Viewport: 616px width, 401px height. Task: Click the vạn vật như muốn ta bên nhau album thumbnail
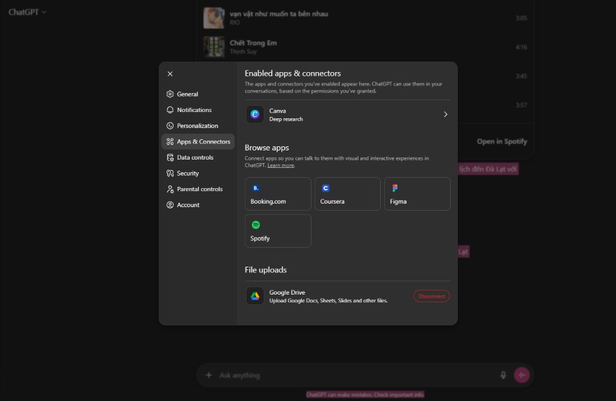click(x=213, y=17)
